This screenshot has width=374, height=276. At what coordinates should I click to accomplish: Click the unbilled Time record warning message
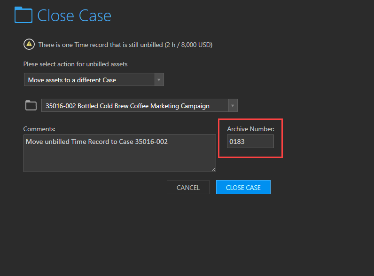125,45
